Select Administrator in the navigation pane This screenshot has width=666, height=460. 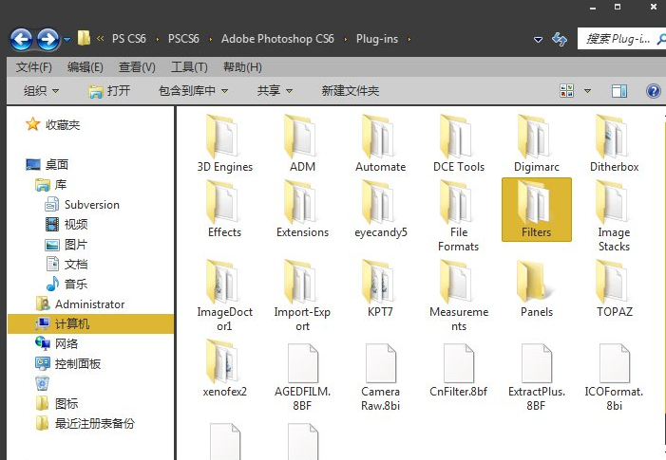89,304
